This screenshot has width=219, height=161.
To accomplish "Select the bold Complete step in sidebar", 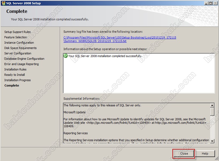I will 12,85.
